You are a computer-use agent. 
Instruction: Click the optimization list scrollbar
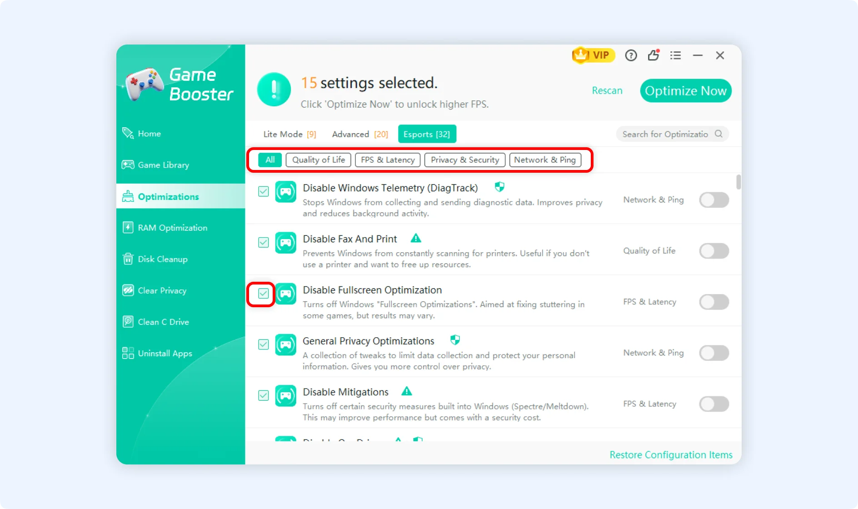pyautogui.click(x=738, y=182)
